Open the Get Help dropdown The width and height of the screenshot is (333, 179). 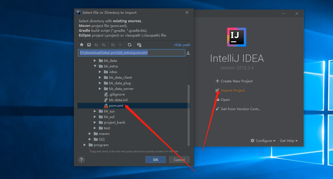pos(289,141)
